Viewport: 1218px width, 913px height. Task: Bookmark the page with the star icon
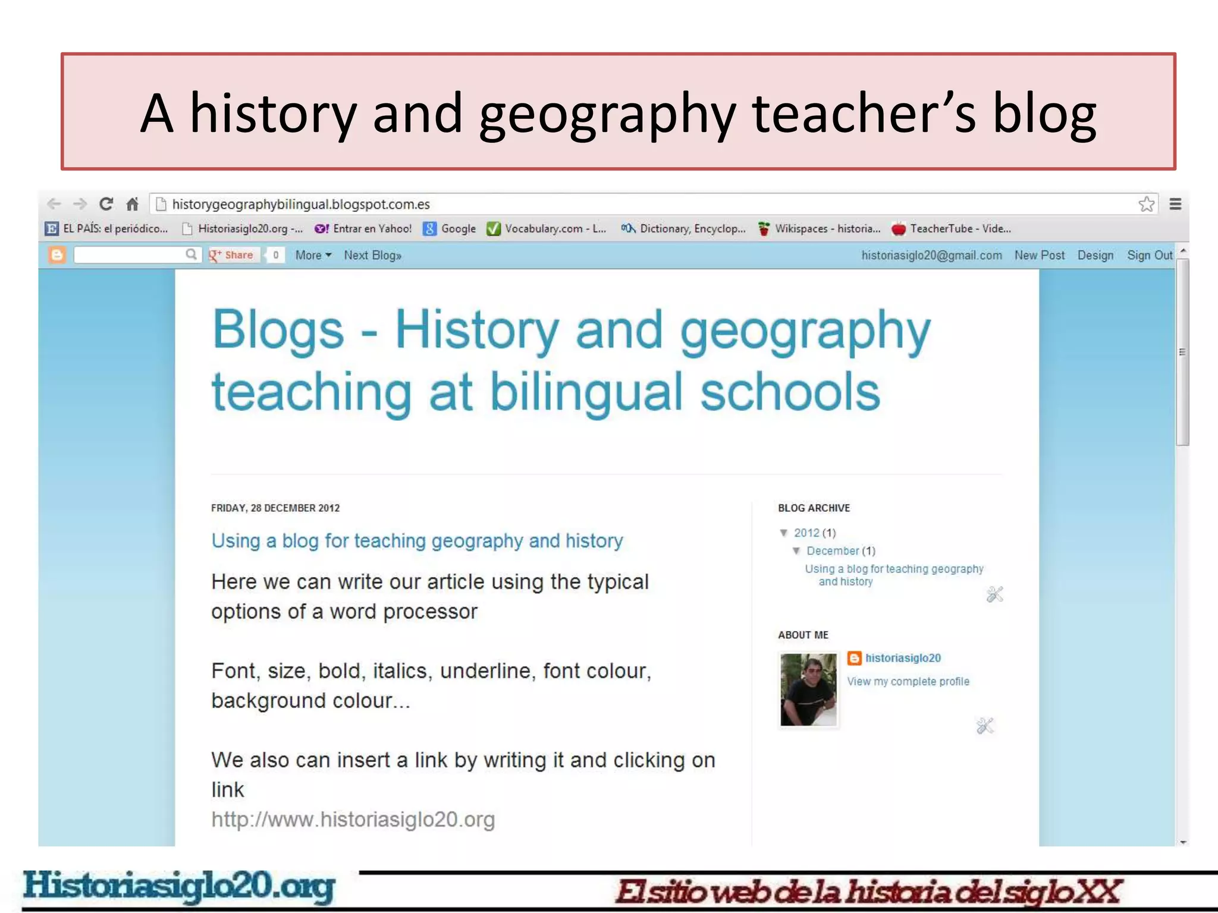click(x=1146, y=204)
